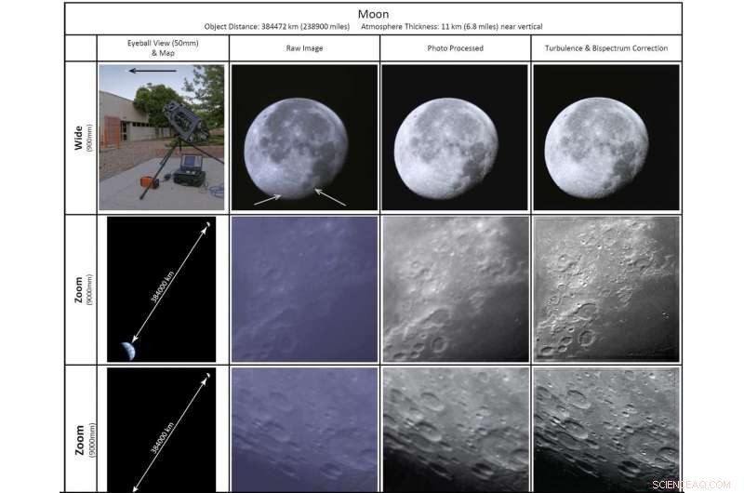Image resolution: width=744 pixels, height=493 pixels.
Task: Open the telescope setup photo in Wide row
Action: pyautogui.click(x=163, y=137)
